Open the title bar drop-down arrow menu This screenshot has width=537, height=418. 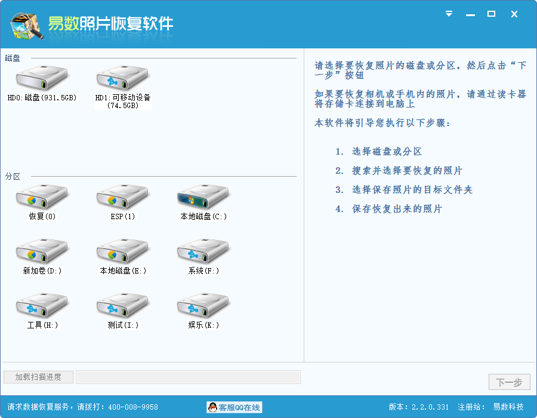coord(448,13)
